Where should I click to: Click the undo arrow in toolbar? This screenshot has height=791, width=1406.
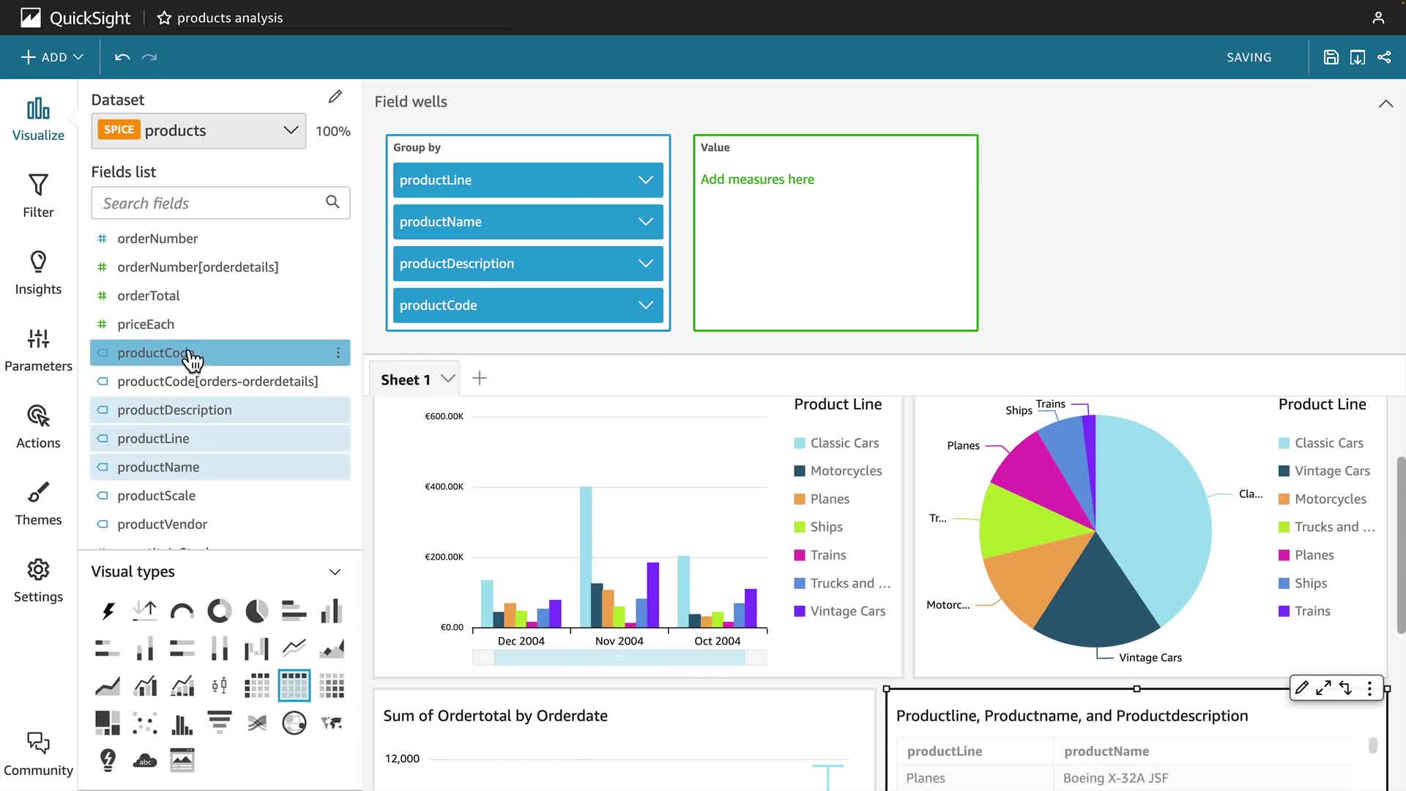coord(122,57)
